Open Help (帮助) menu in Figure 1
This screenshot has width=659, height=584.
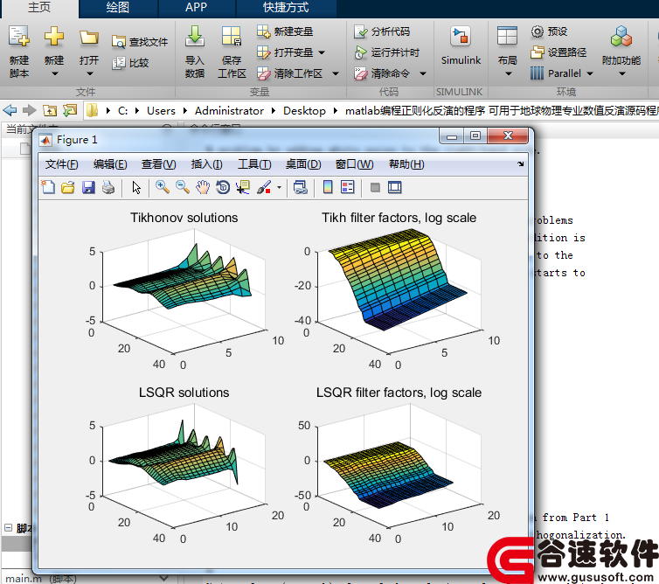tap(406, 164)
